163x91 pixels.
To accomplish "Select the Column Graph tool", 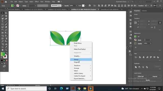I will click(x=6, y=44).
